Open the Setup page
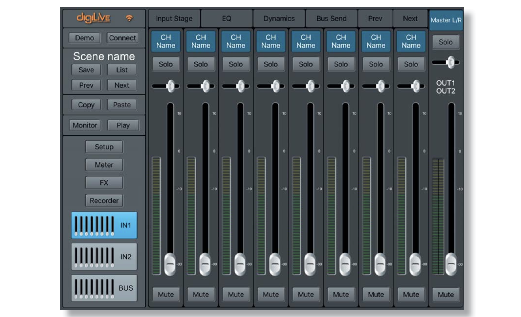Image resolution: width=521 pixels, height=317 pixels. click(x=104, y=147)
